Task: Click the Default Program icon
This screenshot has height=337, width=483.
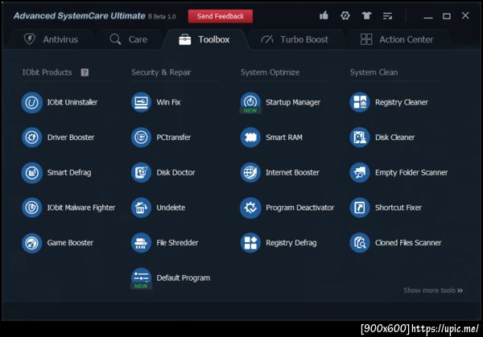Action: (141, 278)
